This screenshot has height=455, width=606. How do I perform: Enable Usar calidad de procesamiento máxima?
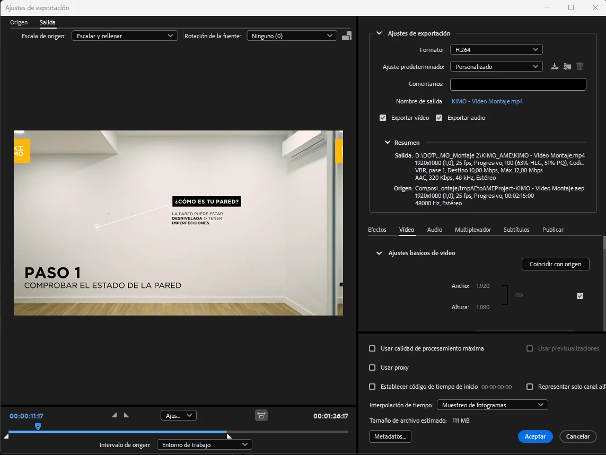(x=372, y=348)
